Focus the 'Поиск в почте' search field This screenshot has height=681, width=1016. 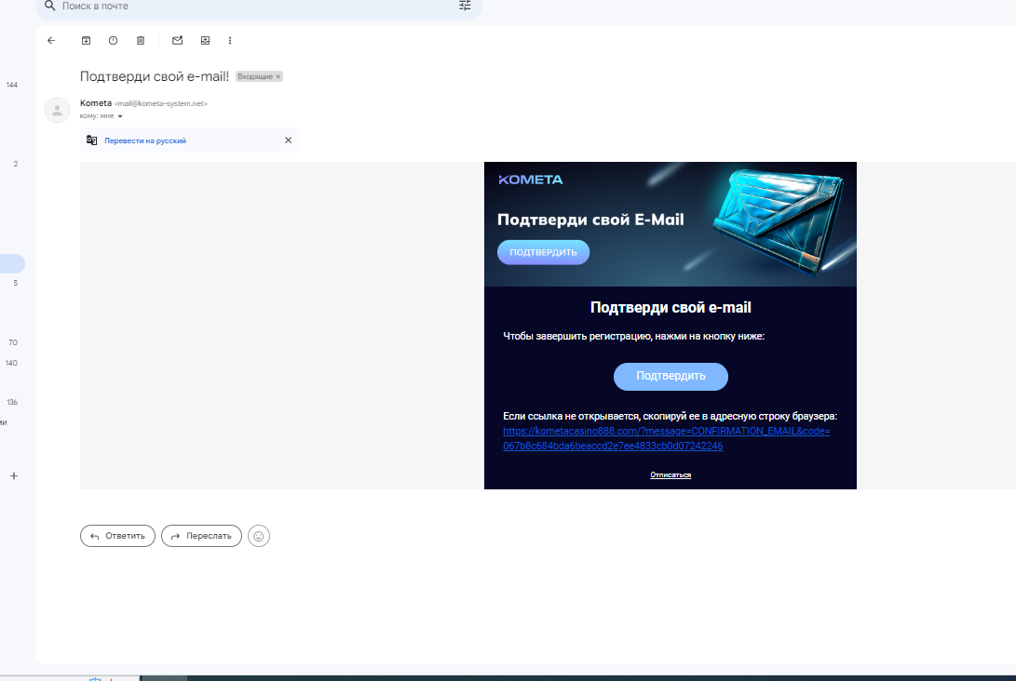(x=258, y=7)
